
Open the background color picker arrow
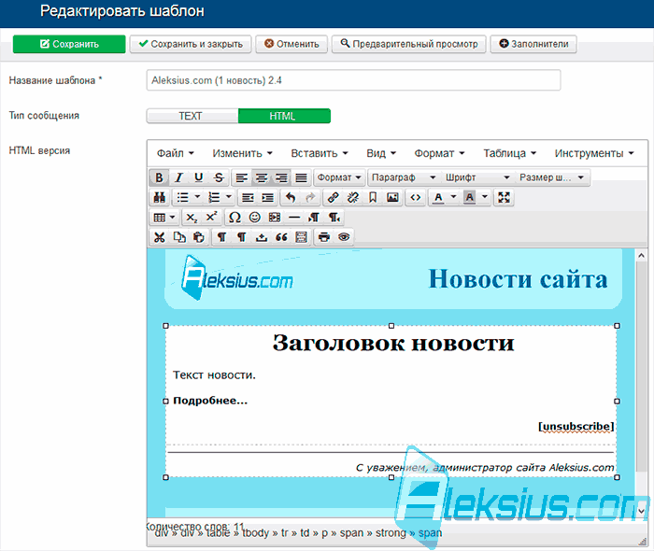click(x=485, y=197)
